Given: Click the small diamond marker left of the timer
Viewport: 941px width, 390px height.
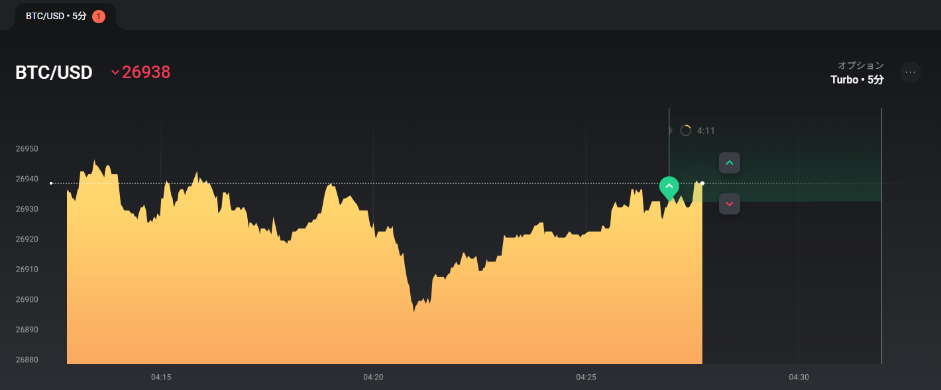Looking at the screenshot, I should tap(670, 130).
